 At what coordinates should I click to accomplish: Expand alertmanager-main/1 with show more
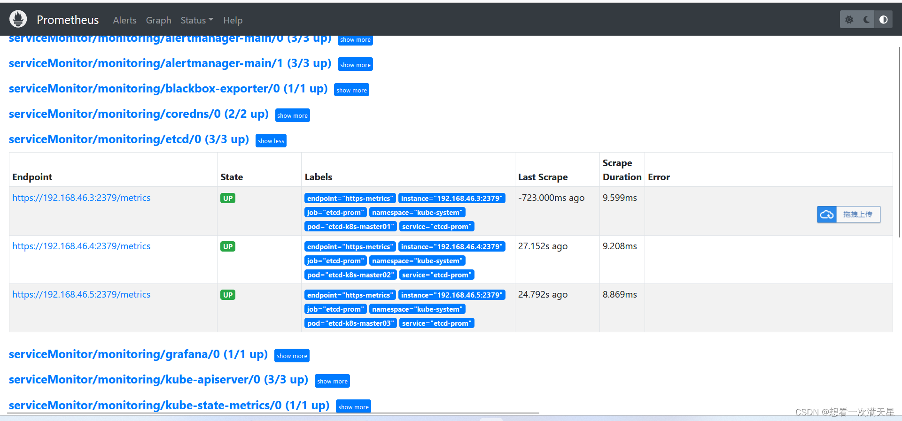[355, 65]
